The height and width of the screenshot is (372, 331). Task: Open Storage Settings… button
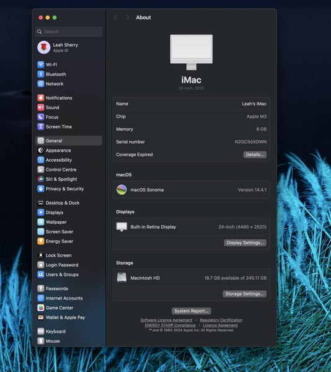(x=244, y=294)
